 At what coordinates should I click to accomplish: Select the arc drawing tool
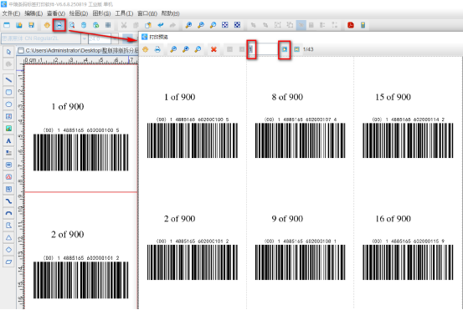[8, 213]
